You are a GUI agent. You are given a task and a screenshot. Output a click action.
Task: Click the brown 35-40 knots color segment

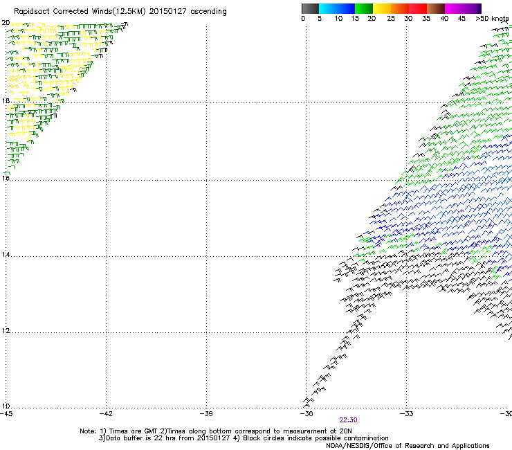[436, 8]
